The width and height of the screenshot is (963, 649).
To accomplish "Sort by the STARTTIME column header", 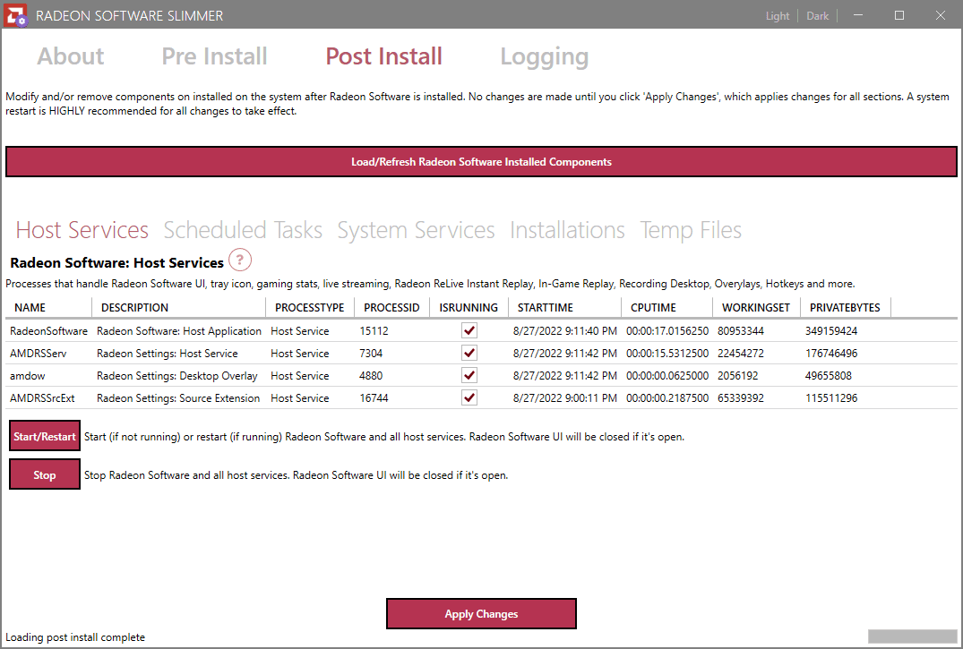I will (565, 307).
